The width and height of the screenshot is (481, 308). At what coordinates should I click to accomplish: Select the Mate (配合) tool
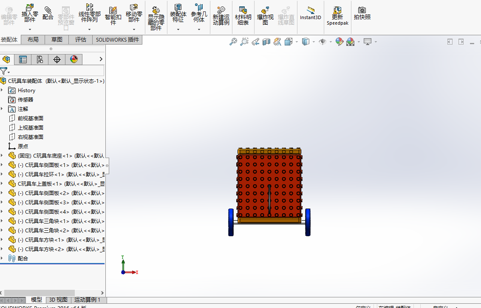(x=48, y=14)
